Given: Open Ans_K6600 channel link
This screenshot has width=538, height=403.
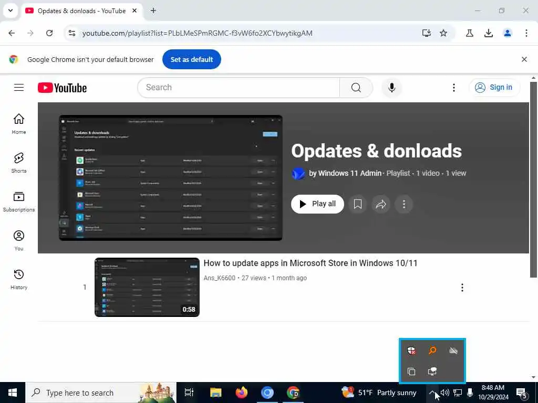Looking at the screenshot, I should (x=220, y=278).
